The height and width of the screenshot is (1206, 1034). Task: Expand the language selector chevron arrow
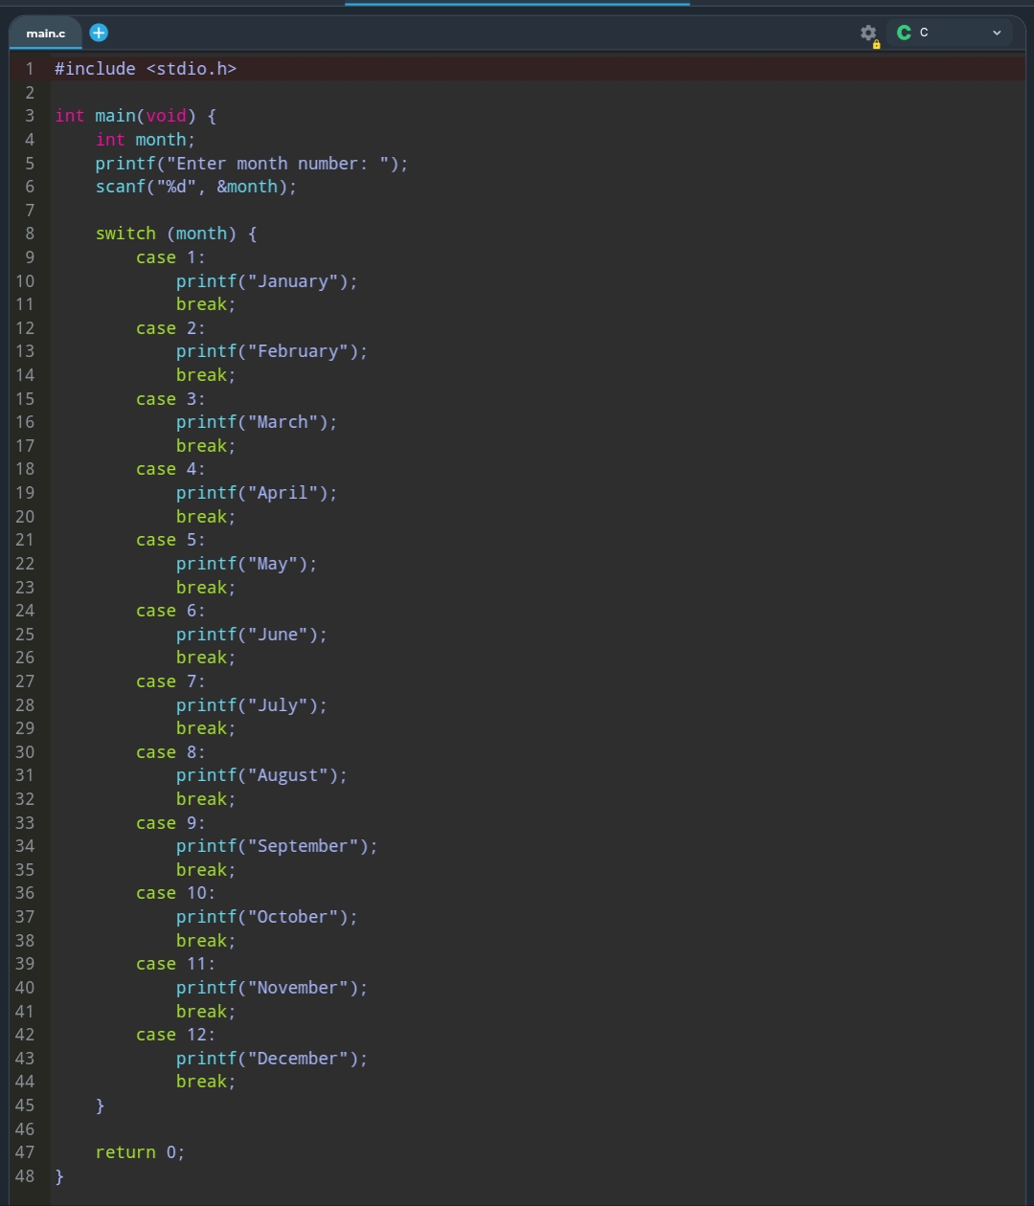coord(997,33)
